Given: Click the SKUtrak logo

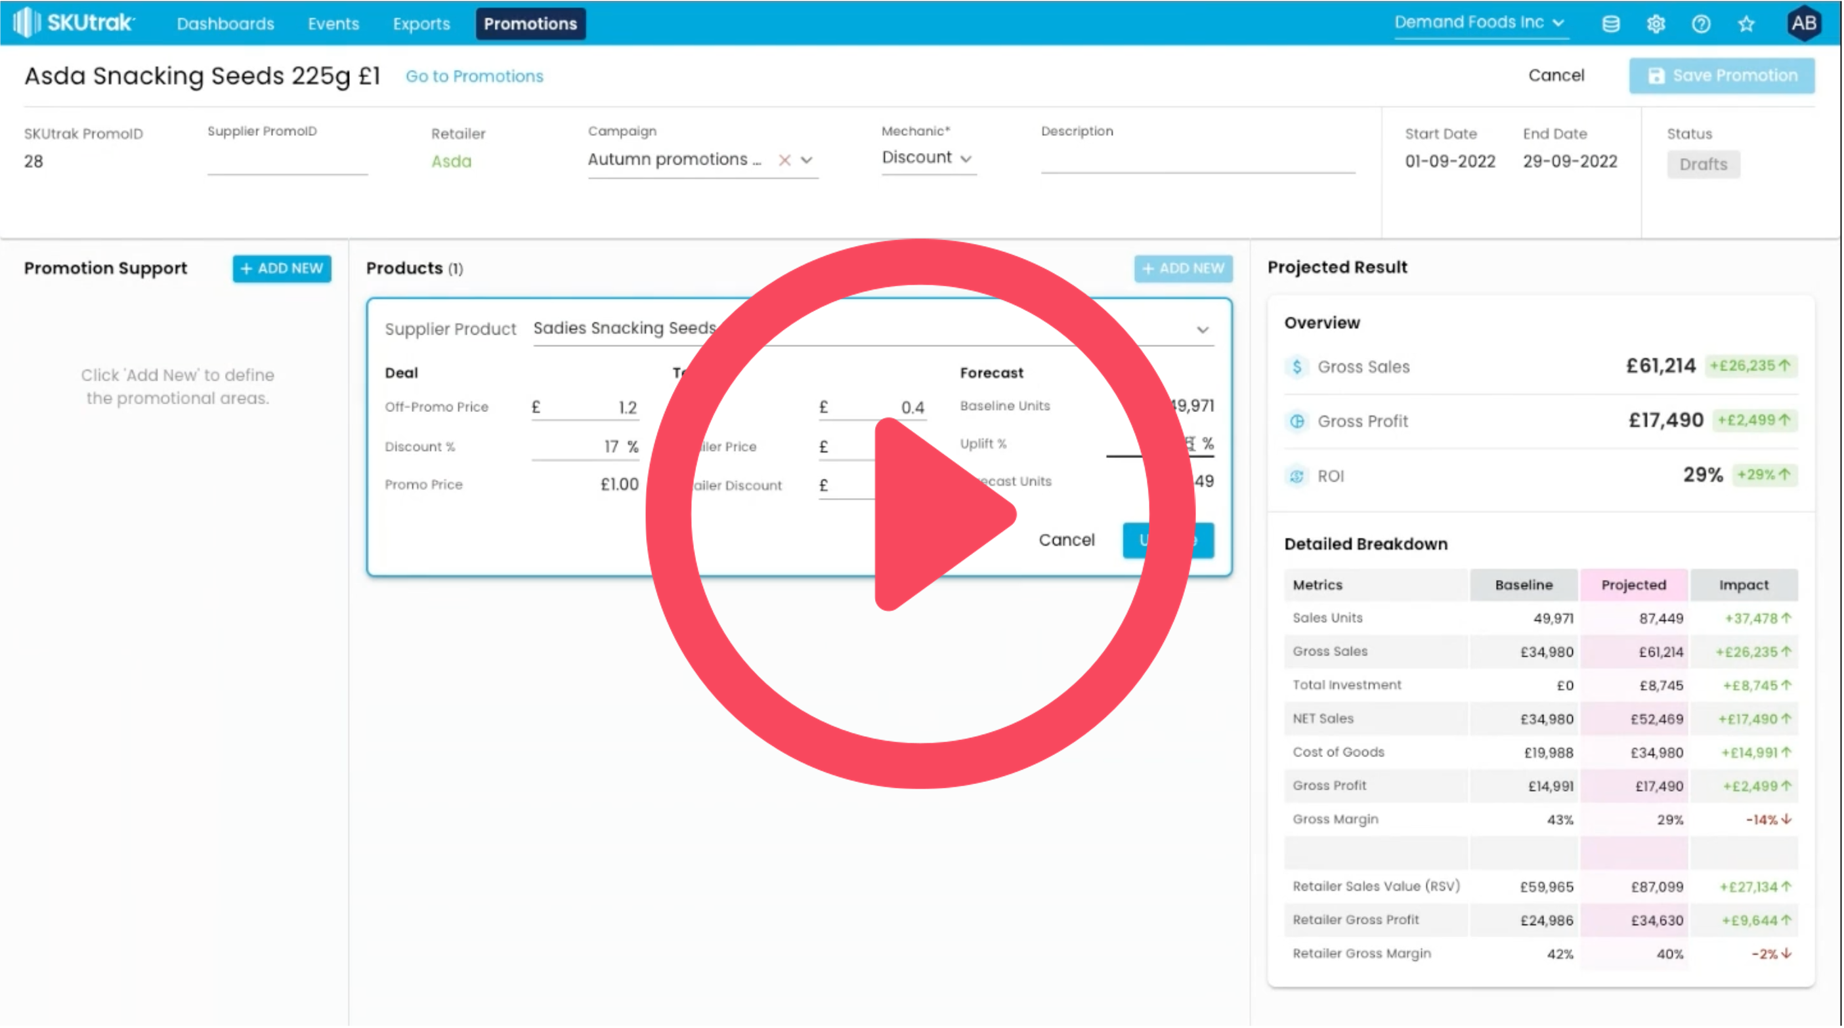Looking at the screenshot, I should [x=74, y=23].
